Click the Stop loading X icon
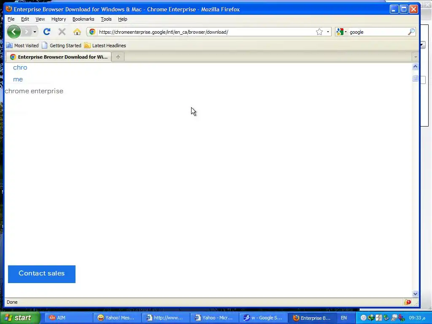This screenshot has width=432, height=324. point(62,32)
